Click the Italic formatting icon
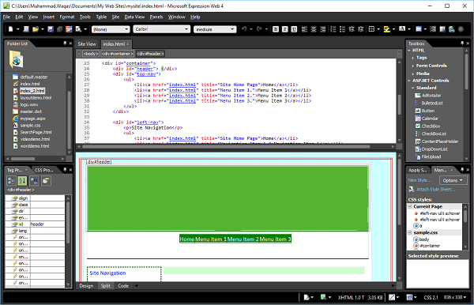The width and height of the screenshot is (474, 305). (284, 29)
